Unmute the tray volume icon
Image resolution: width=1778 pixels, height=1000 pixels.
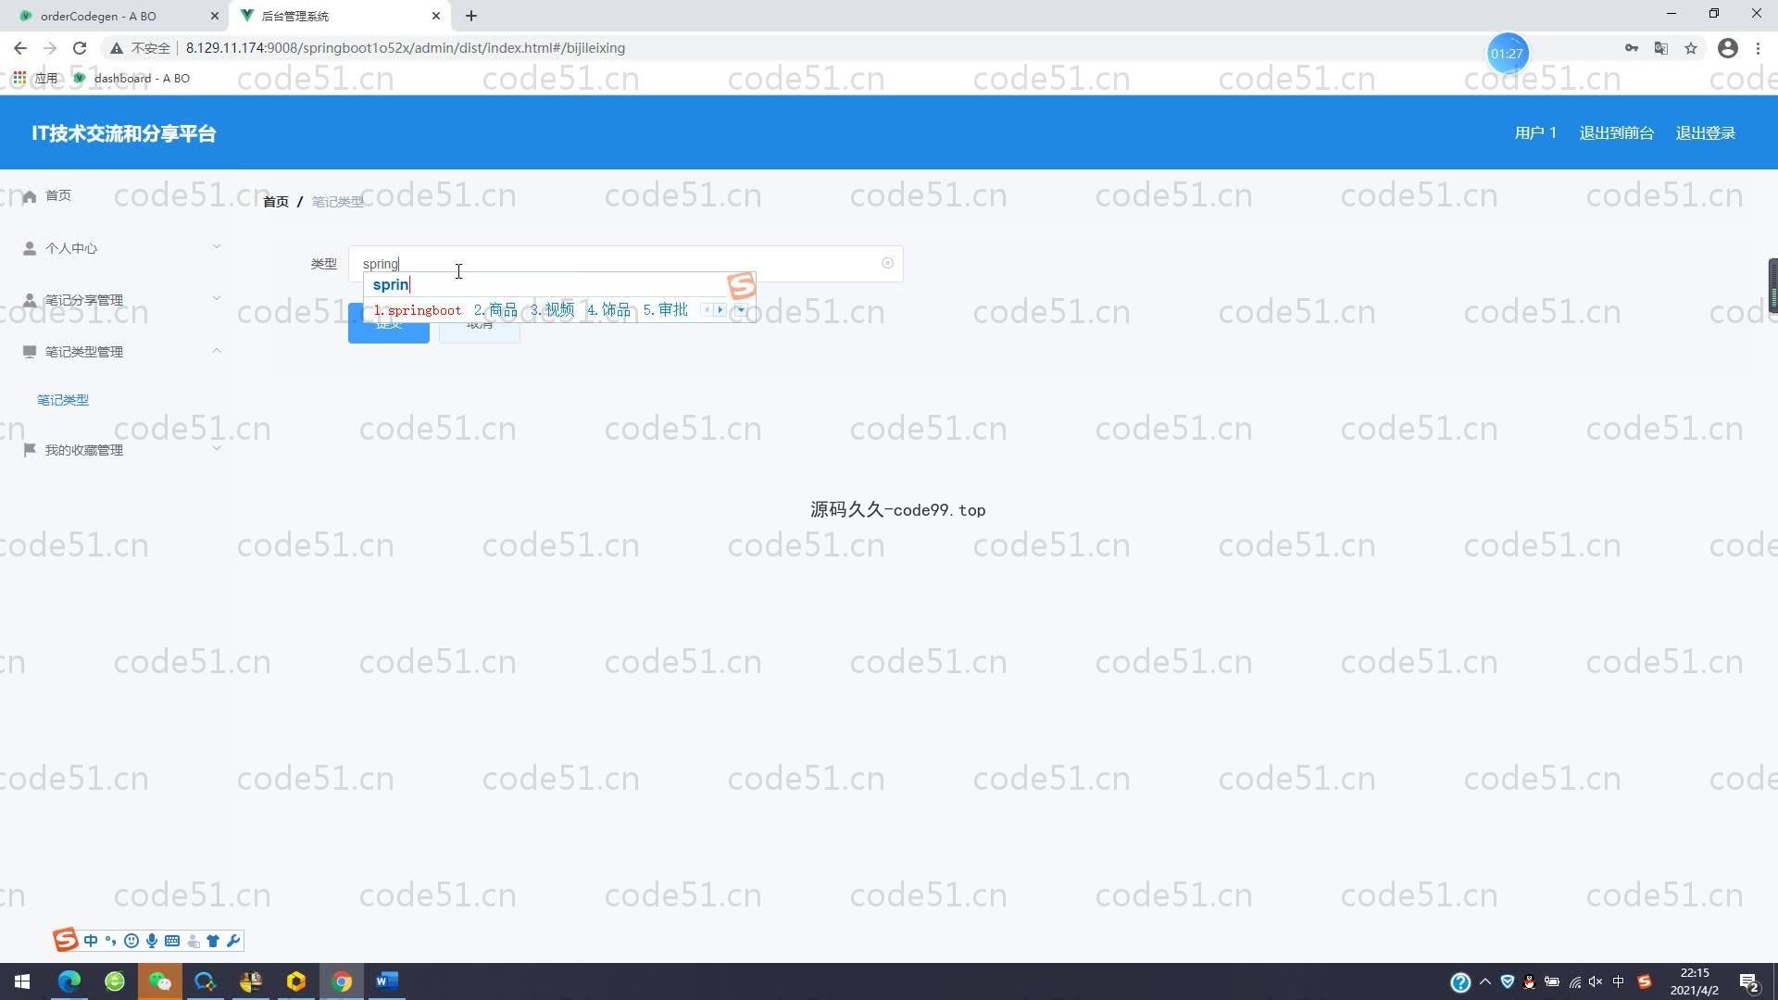pyautogui.click(x=1596, y=981)
